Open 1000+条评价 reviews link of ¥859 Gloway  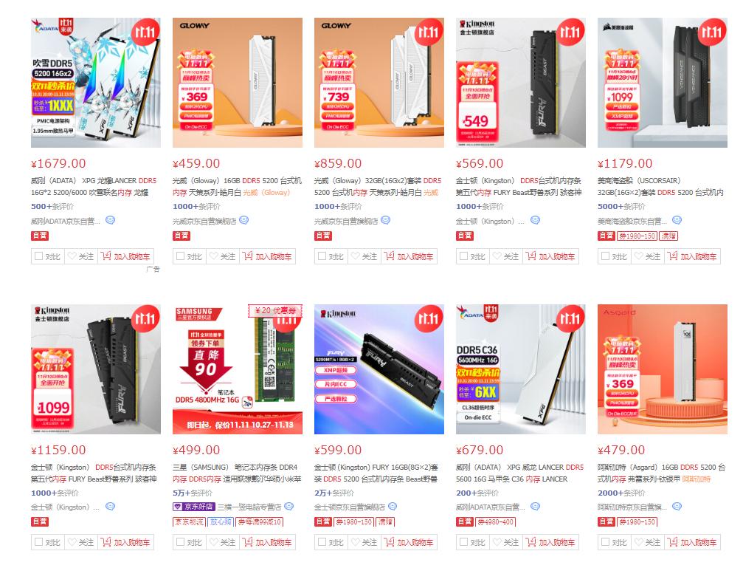pyautogui.click(x=338, y=206)
